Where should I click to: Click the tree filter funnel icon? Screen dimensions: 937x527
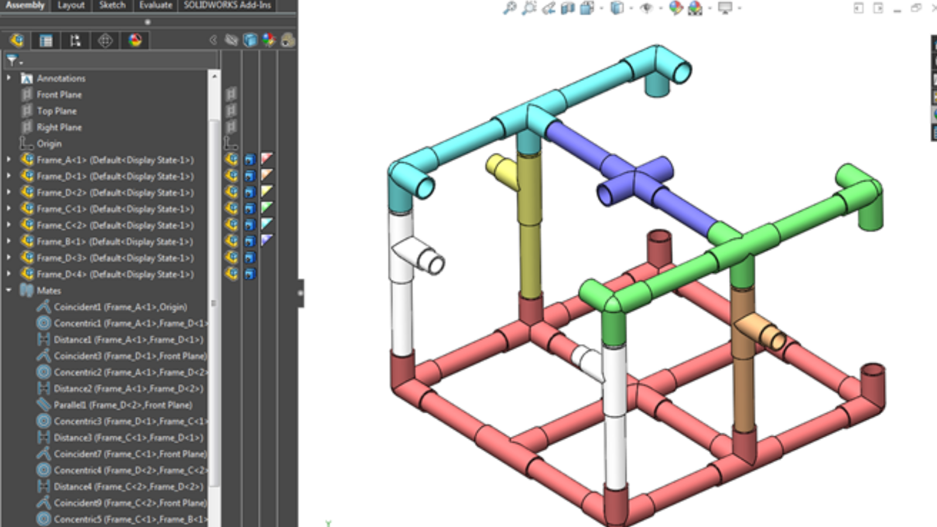coord(11,60)
